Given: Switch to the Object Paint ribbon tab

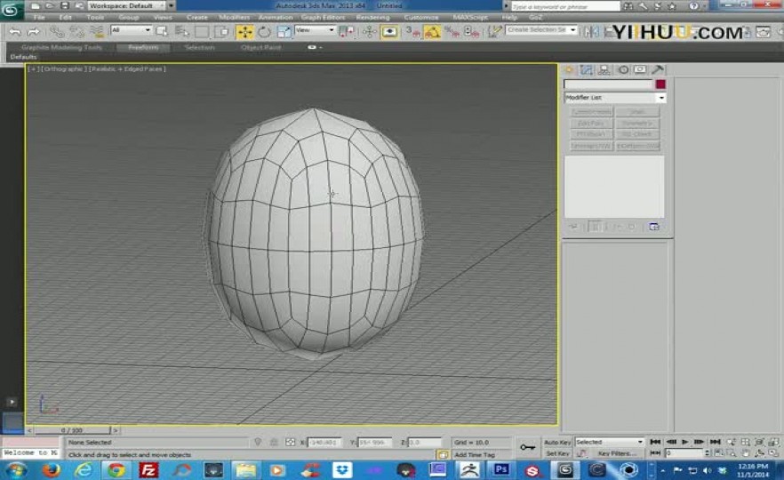Looking at the screenshot, I should pos(260,47).
